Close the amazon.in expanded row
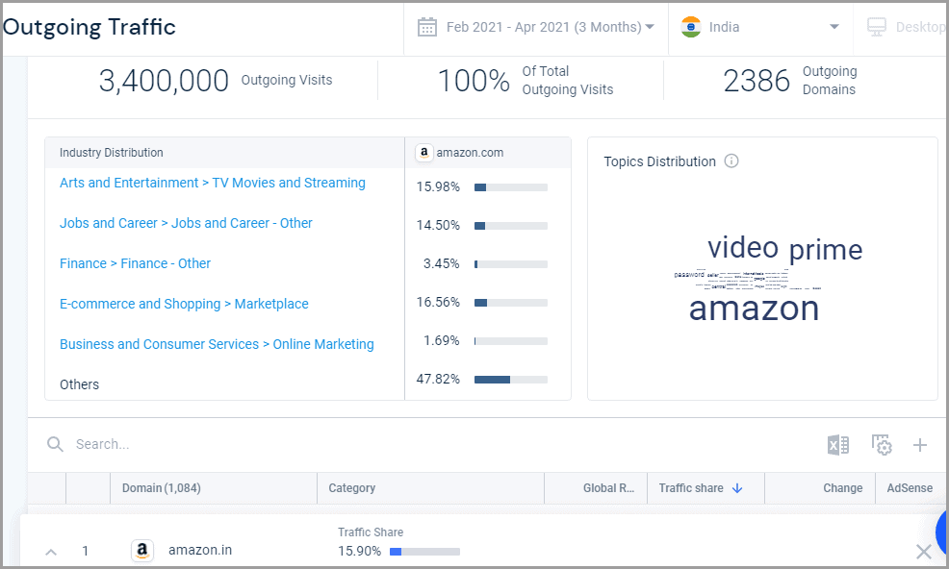 click(923, 552)
